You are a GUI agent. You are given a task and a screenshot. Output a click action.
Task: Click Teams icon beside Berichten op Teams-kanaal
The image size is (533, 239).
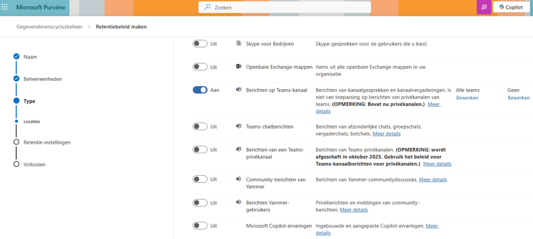point(238,90)
